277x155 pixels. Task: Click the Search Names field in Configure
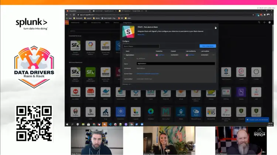click(x=141, y=46)
